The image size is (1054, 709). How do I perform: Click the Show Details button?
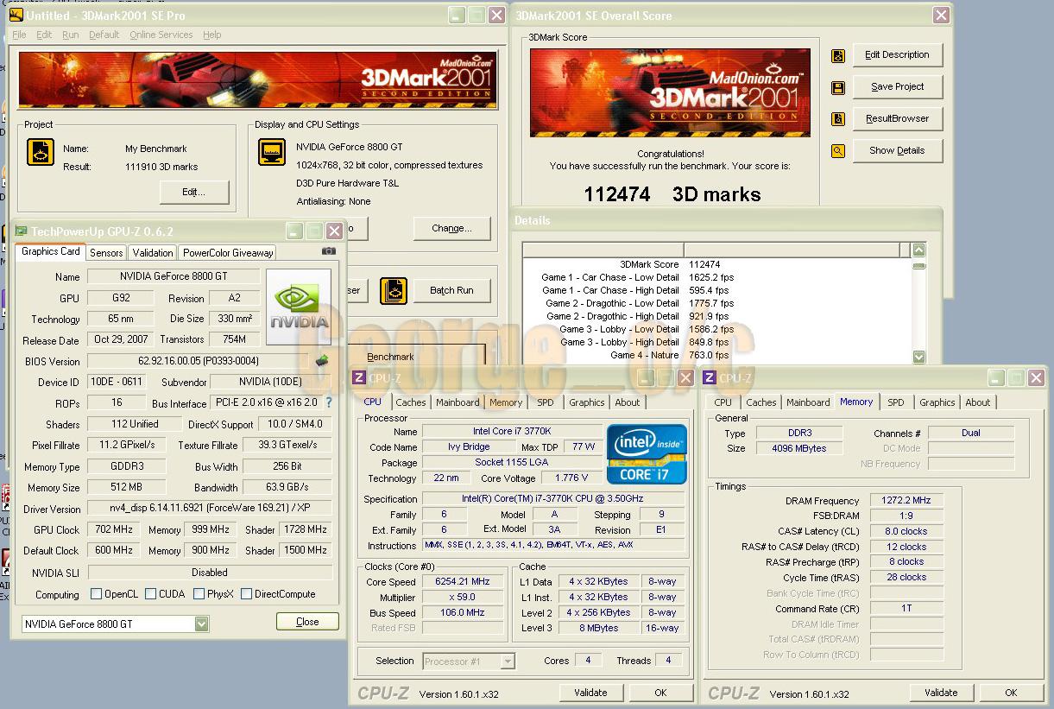898,151
